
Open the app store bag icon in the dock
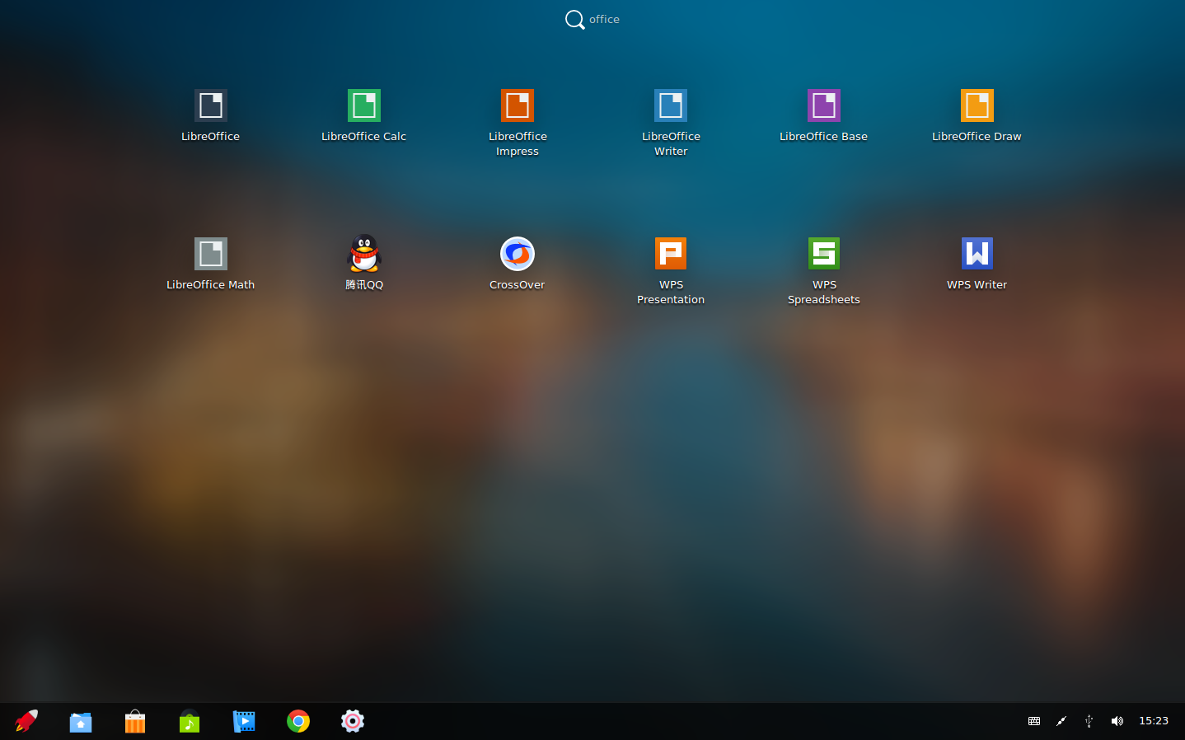click(135, 722)
